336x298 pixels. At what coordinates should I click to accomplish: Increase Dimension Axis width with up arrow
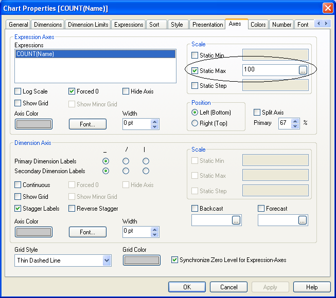pyautogui.click(x=155, y=230)
